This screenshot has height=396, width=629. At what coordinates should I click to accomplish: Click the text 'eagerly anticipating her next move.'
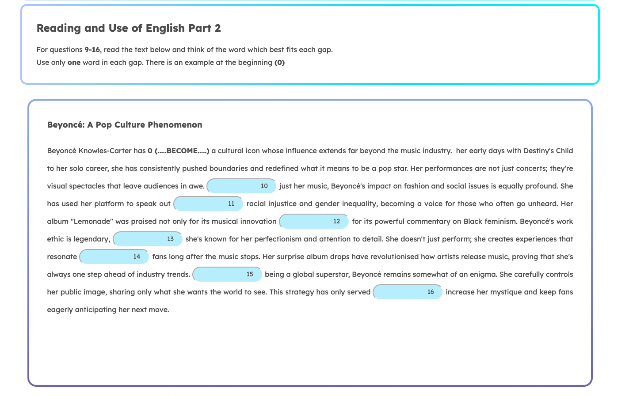(108, 310)
